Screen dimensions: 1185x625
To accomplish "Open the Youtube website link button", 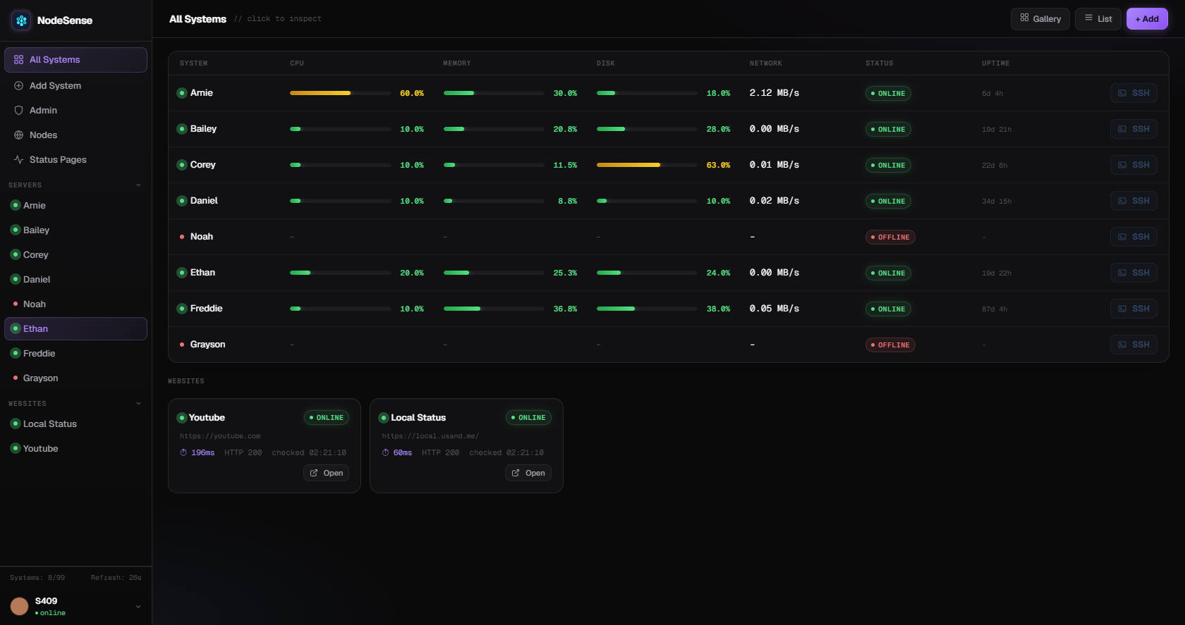I will tap(326, 473).
